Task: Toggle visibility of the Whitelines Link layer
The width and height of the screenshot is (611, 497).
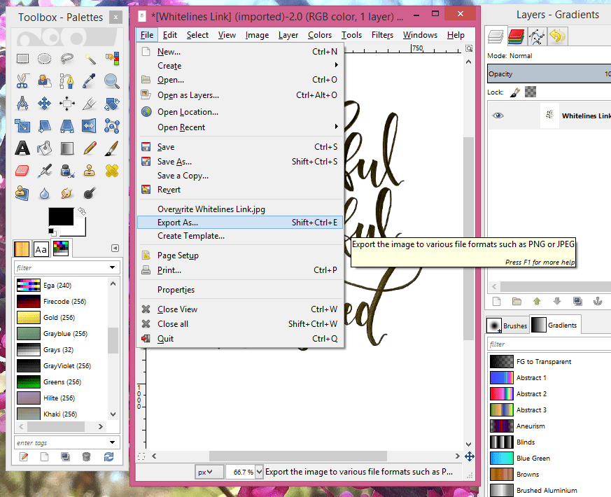Action: [498, 115]
